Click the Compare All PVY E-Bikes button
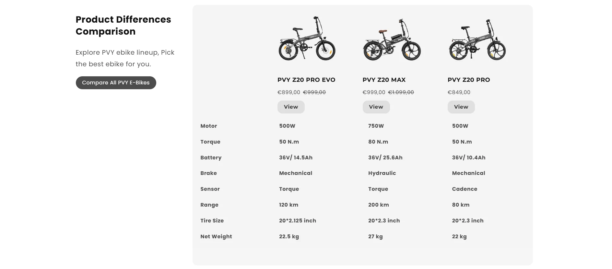Image resolution: width=612 pixels, height=269 pixels. [x=116, y=83]
